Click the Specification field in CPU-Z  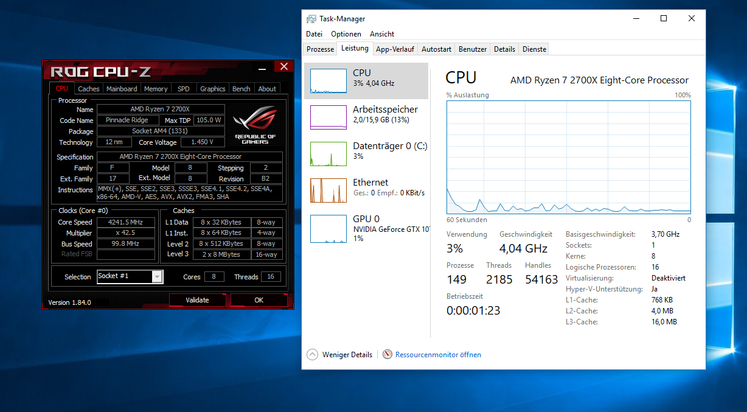click(190, 157)
